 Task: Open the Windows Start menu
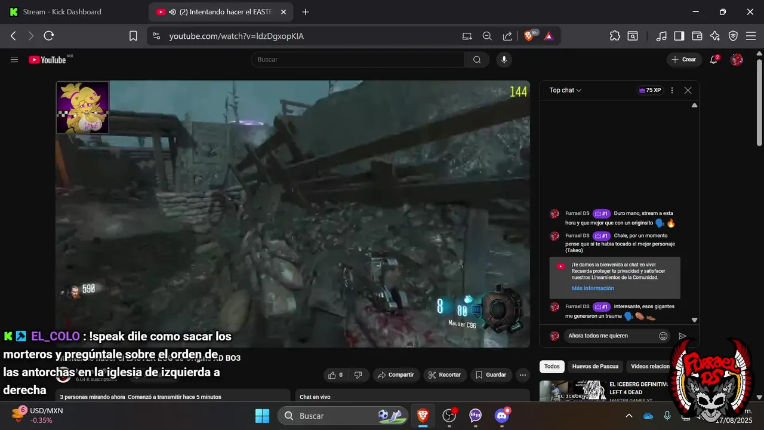pos(263,416)
